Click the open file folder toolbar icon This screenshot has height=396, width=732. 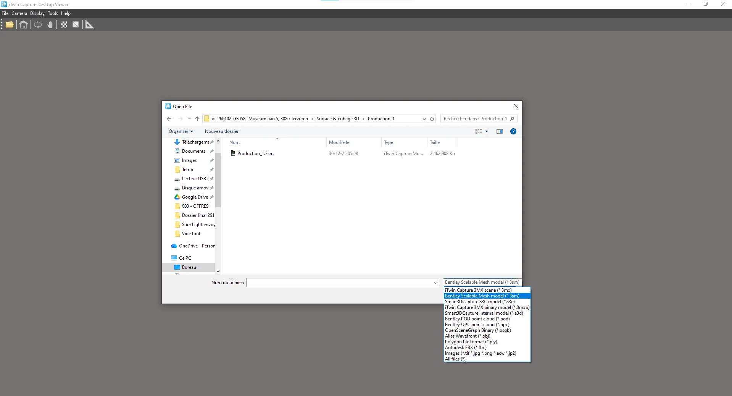[10, 25]
